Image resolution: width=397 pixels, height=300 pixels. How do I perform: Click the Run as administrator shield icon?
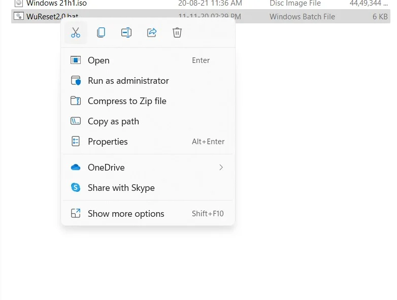[76, 81]
